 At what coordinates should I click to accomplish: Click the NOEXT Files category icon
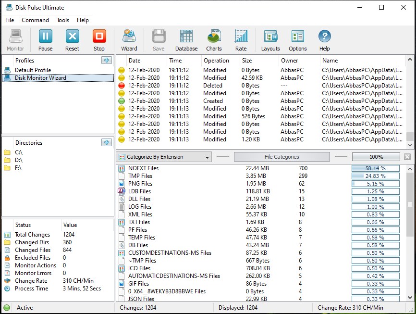click(122, 168)
